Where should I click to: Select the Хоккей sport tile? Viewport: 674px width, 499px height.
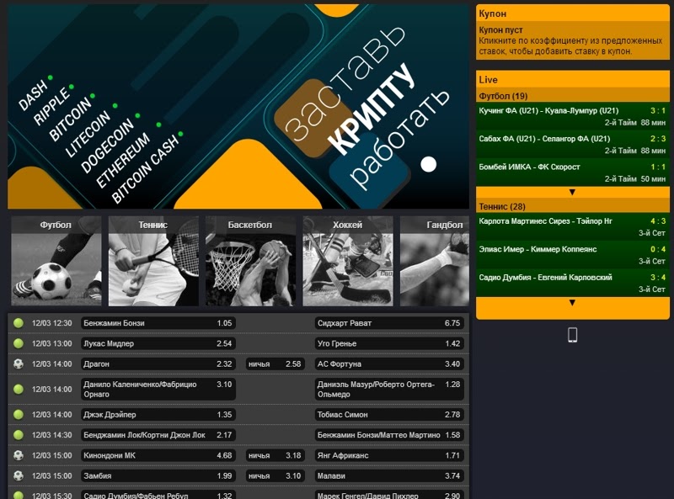click(x=347, y=262)
